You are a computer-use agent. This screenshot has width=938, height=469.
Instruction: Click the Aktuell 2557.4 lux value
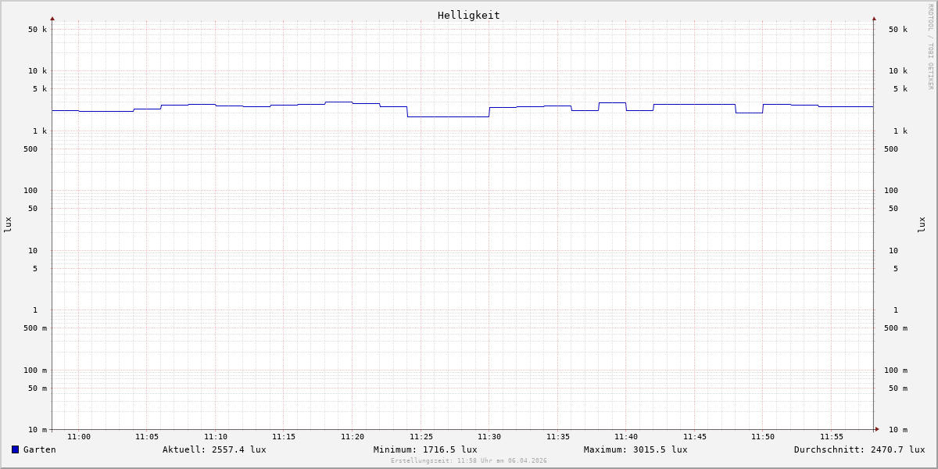pos(214,449)
